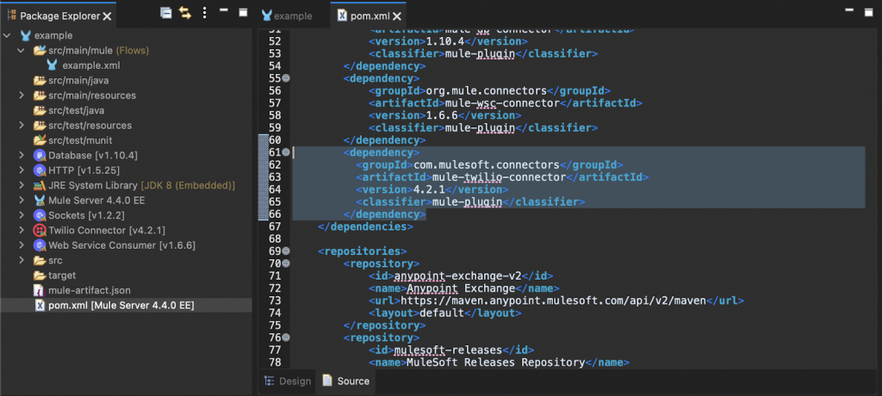Screen dimensions: 882x396
Task: Click the HTTP connector icon
Action: [40, 170]
